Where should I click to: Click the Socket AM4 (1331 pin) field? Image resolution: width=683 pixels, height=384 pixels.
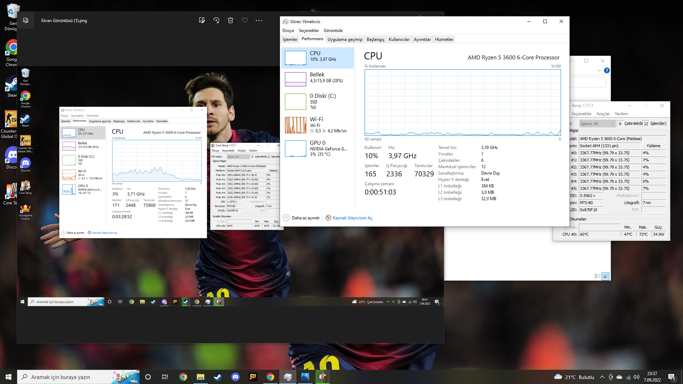[x=610, y=146]
